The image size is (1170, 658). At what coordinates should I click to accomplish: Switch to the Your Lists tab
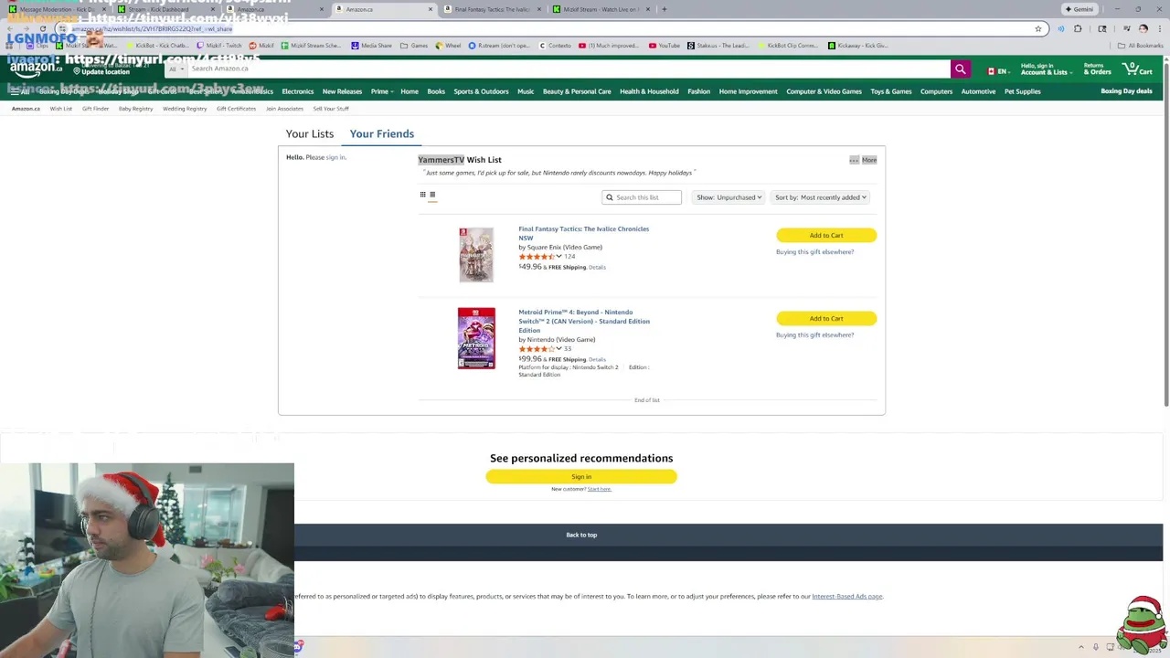coord(310,133)
